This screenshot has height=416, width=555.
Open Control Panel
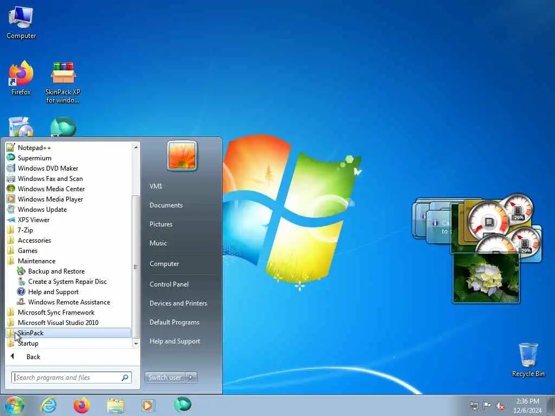click(x=169, y=284)
